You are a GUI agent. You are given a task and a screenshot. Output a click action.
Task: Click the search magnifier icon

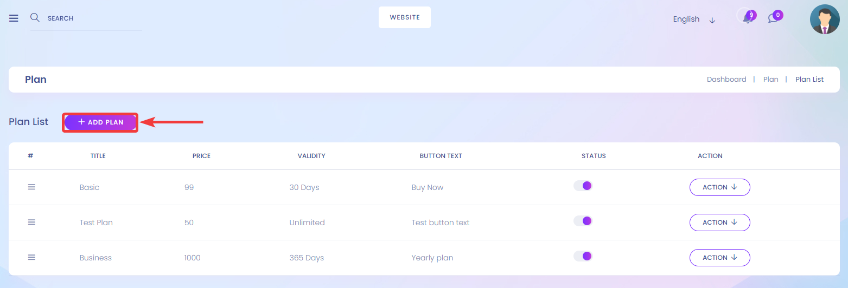tap(35, 17)
